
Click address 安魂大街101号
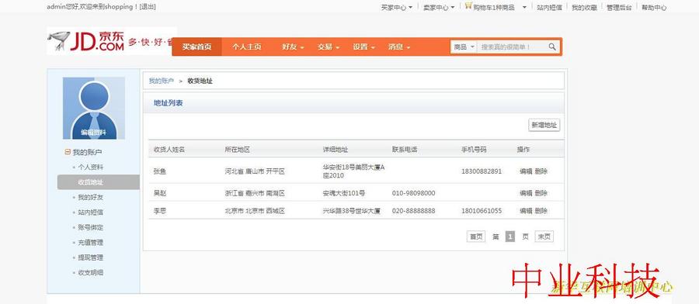pos(344,193)
